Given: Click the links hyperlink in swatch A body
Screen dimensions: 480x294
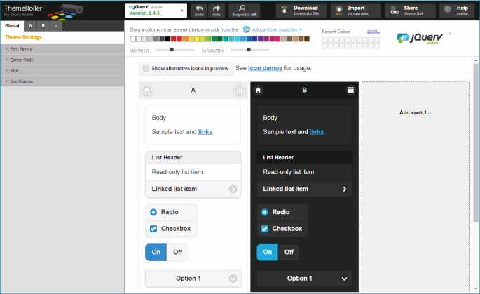Looking at the screenshot, I should [205, 132].
